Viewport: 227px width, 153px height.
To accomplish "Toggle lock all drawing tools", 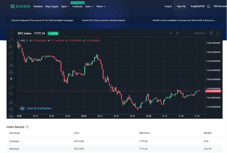I will [11, 109].
